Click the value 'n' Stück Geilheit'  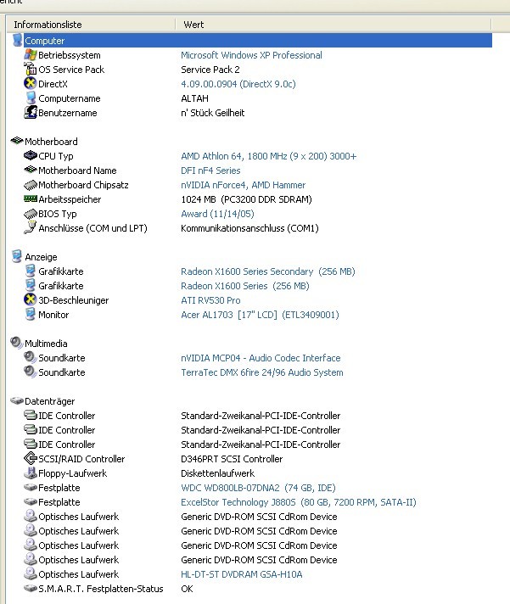click(213, 113)
